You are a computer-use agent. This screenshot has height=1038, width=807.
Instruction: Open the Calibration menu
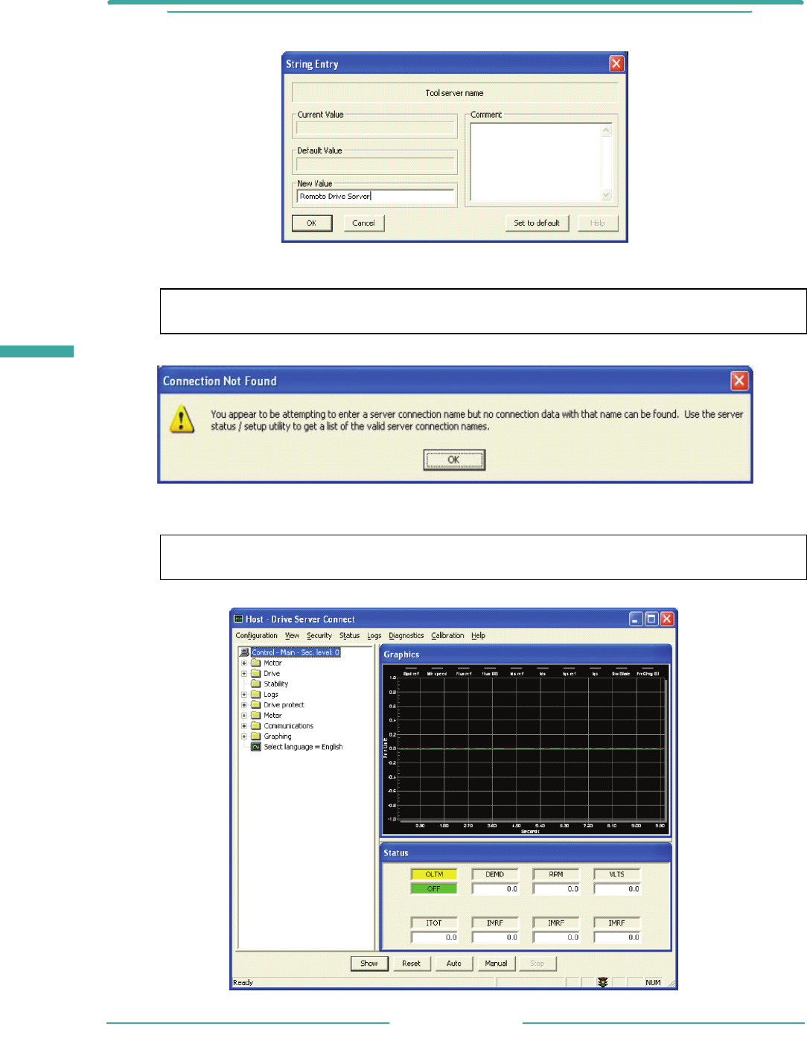[x=447, y=636]
